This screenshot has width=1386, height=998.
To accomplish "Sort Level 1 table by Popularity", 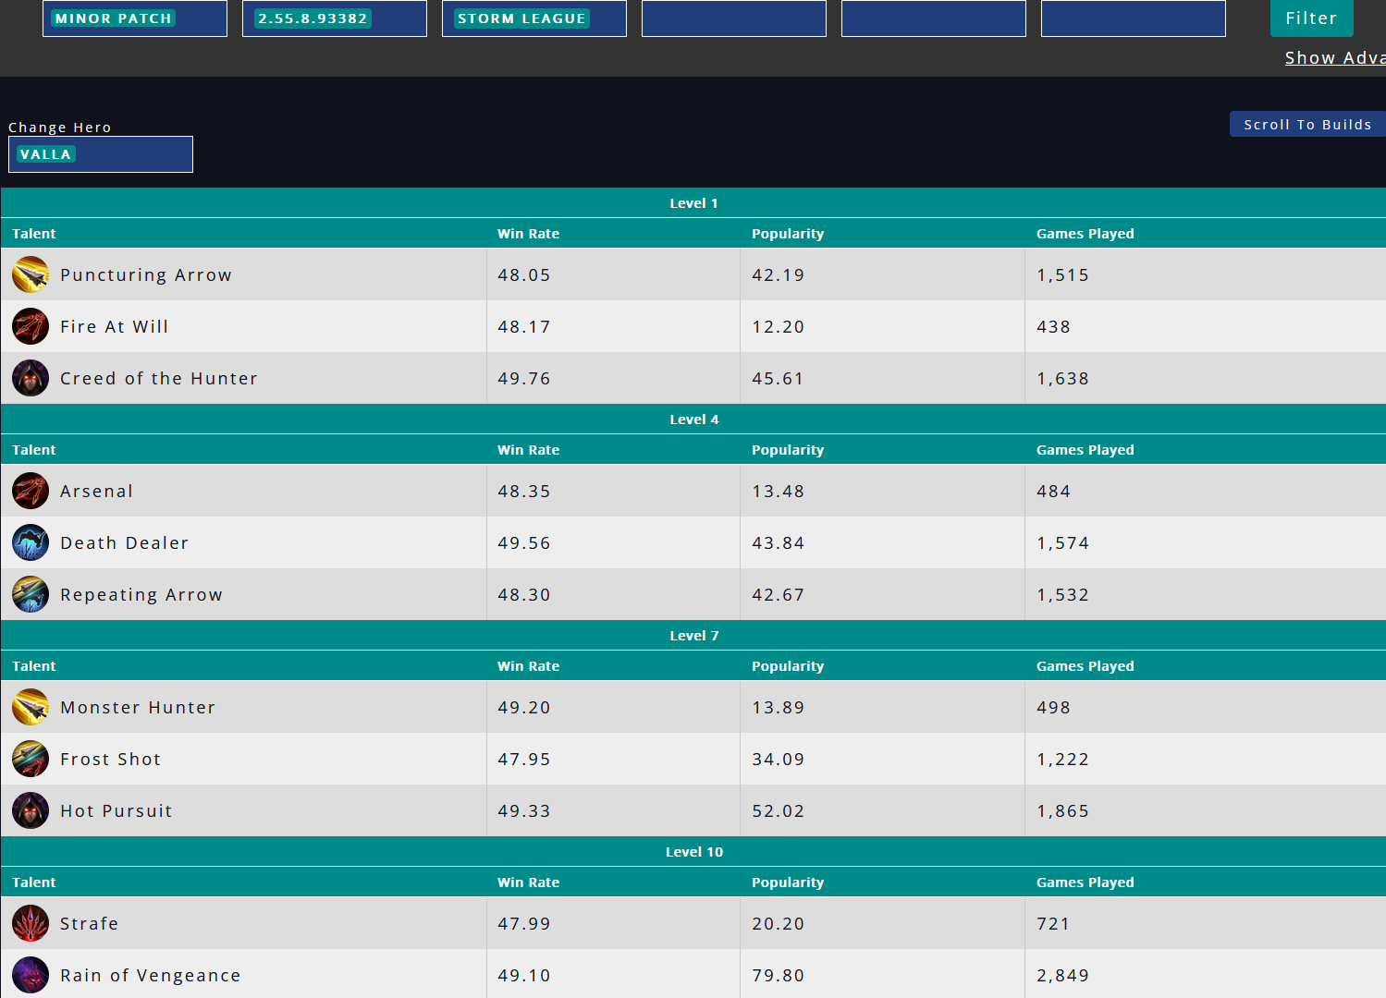I will pyautogui.click(x=788, y=234).
